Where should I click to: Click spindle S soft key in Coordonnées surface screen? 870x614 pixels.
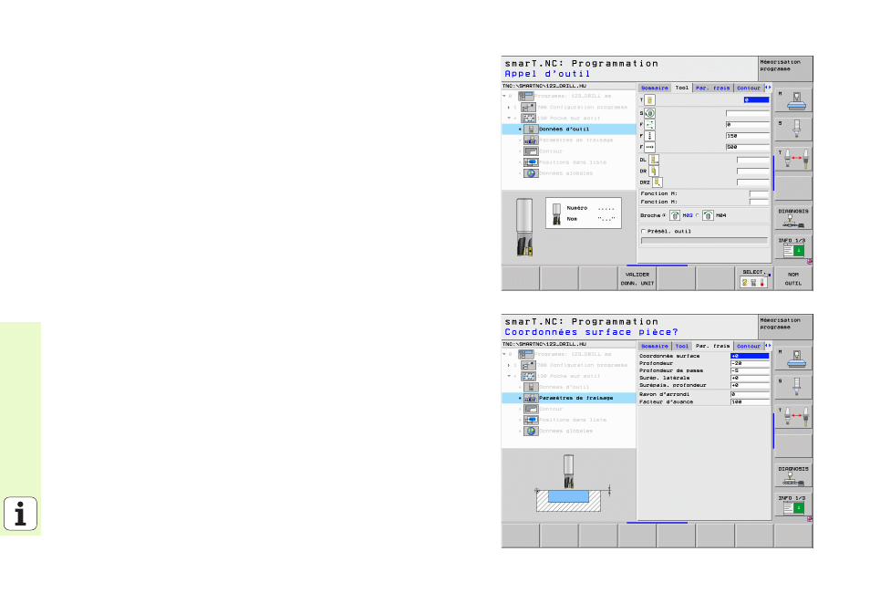click(793, 388)
